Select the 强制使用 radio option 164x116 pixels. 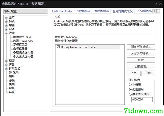pyautogui.click(x=136, y=89)
